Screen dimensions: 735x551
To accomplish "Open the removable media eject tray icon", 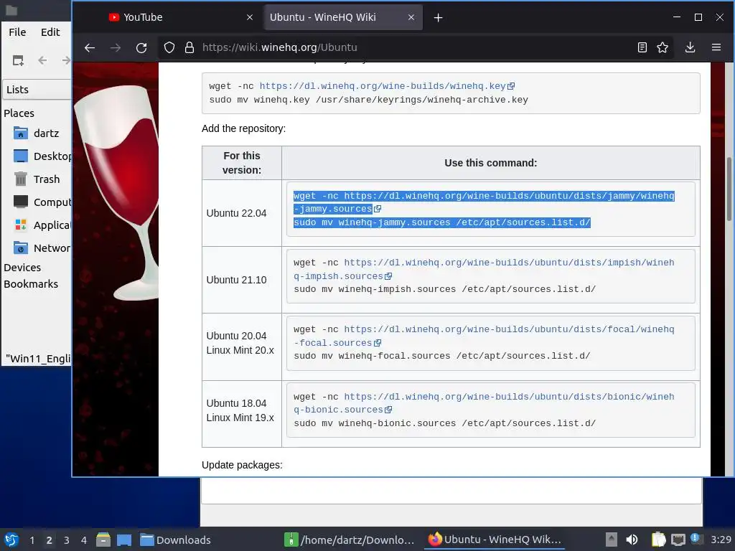I will click(611, 540).
